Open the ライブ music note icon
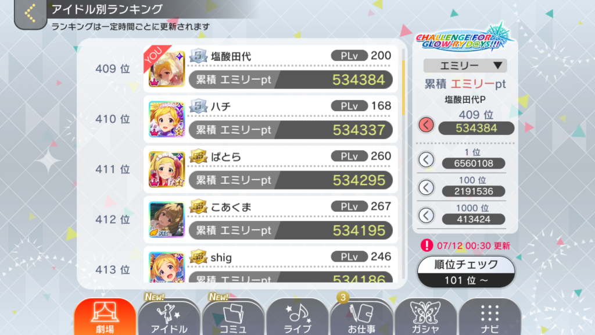The height and width of the screenshot is (335, 595). pyautogui.click(x=297, y=317)
